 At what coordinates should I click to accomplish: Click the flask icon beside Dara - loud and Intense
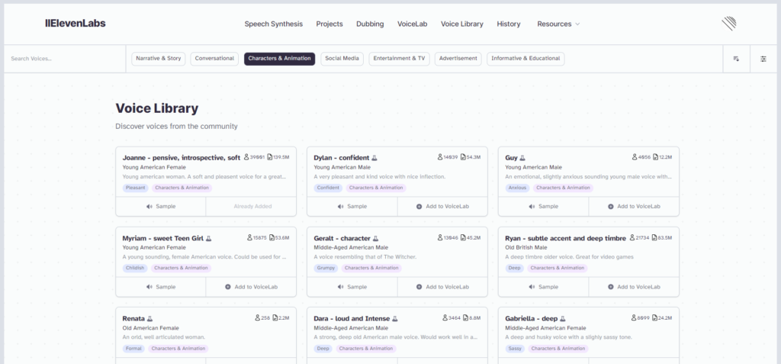point(396,319)
